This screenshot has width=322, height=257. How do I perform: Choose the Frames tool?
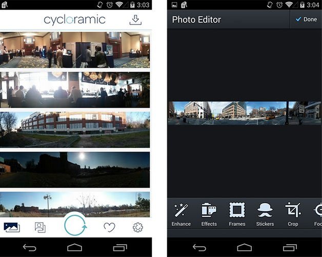tap(237, 215)
